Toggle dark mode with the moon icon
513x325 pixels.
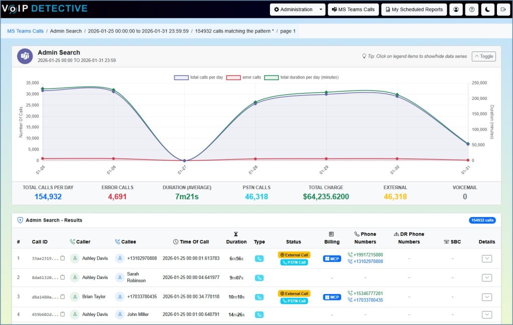[x=487, y=9]
